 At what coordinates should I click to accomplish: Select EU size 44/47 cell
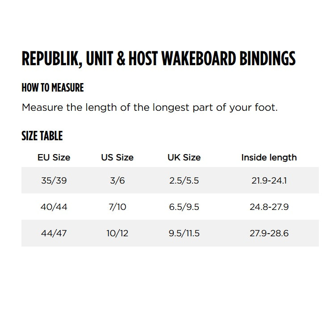[x=54, y=233]
